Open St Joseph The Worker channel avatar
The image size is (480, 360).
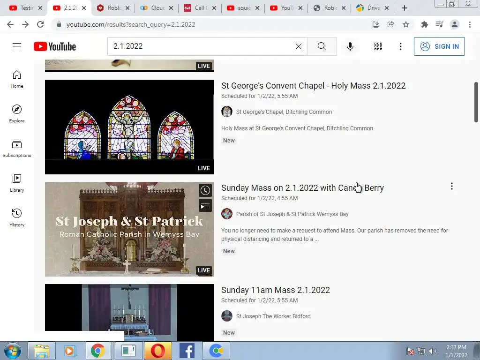tap(227, 316)
